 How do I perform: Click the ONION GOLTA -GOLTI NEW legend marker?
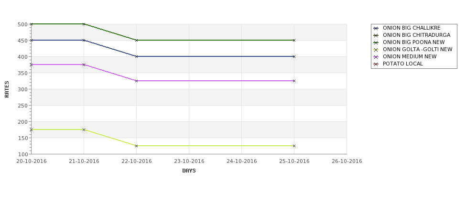(x=376, y=50)
